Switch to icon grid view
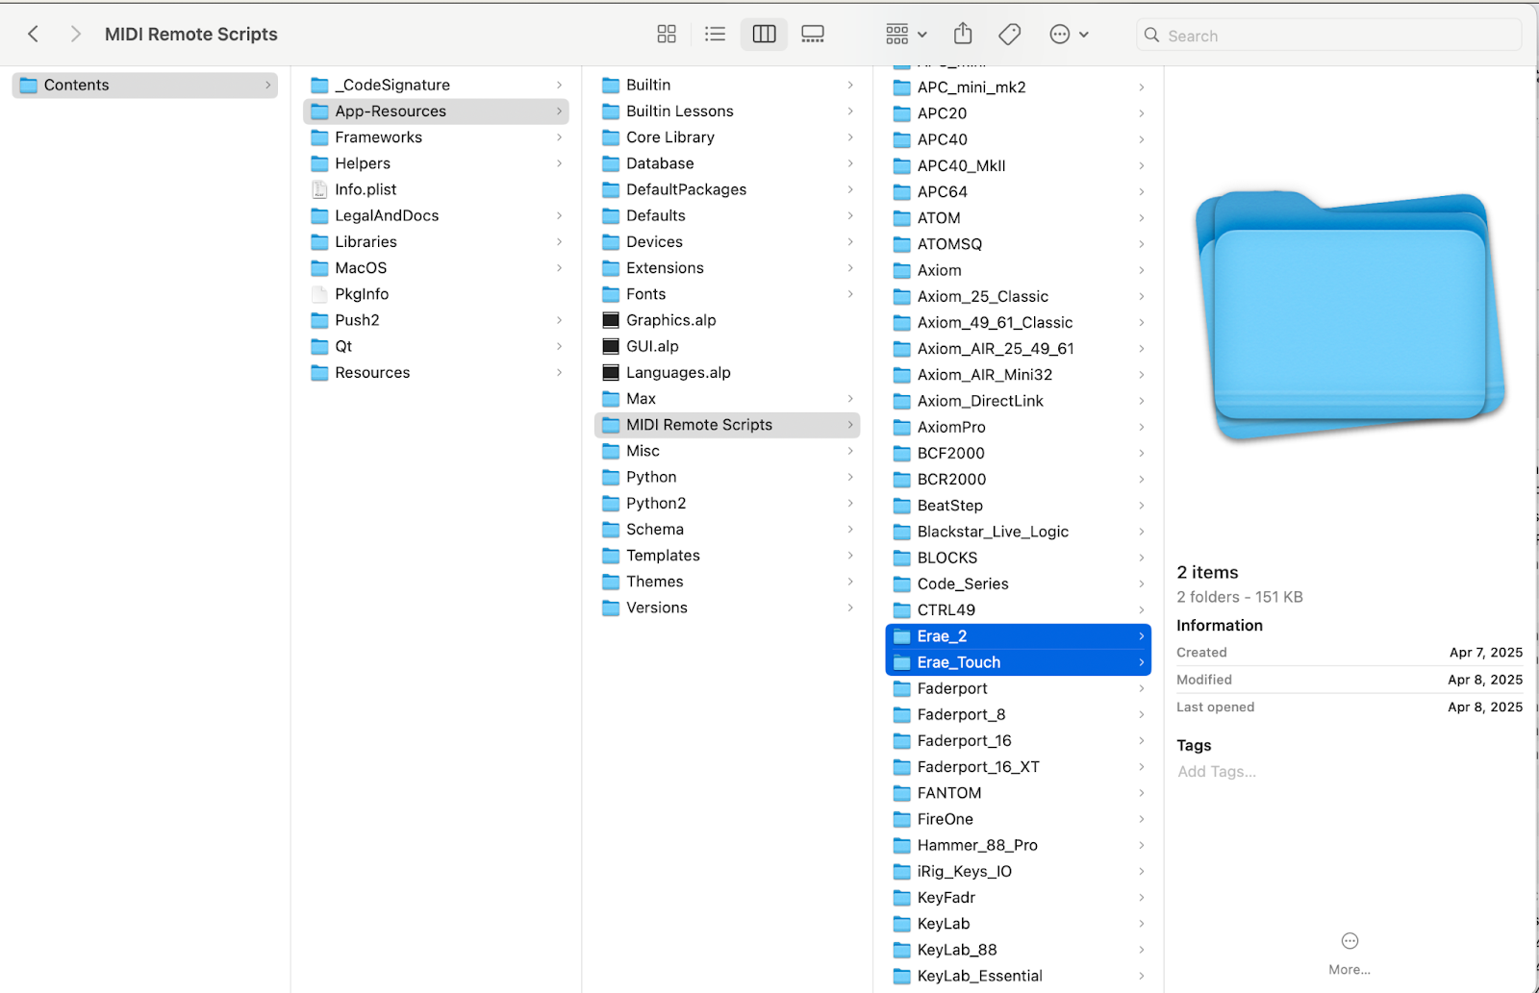 point(667,35)
